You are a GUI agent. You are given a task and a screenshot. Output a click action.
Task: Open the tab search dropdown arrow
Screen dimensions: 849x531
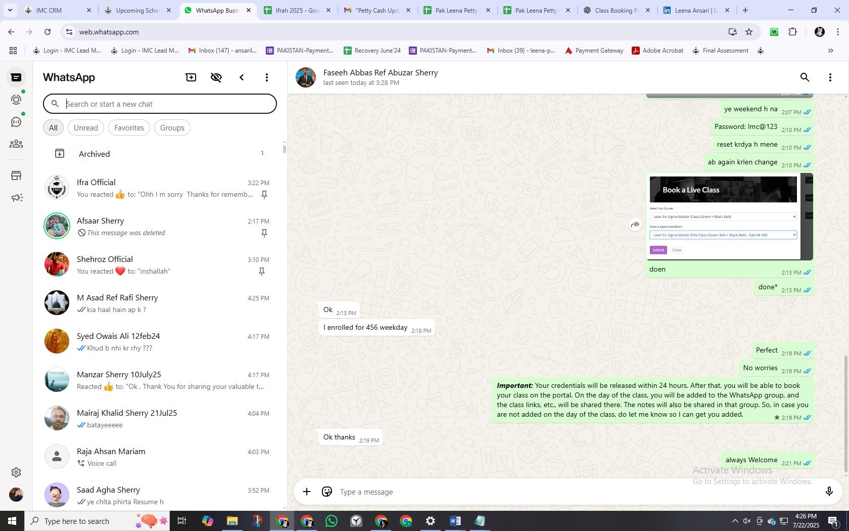pyautogui.click(x=10, y=10)
